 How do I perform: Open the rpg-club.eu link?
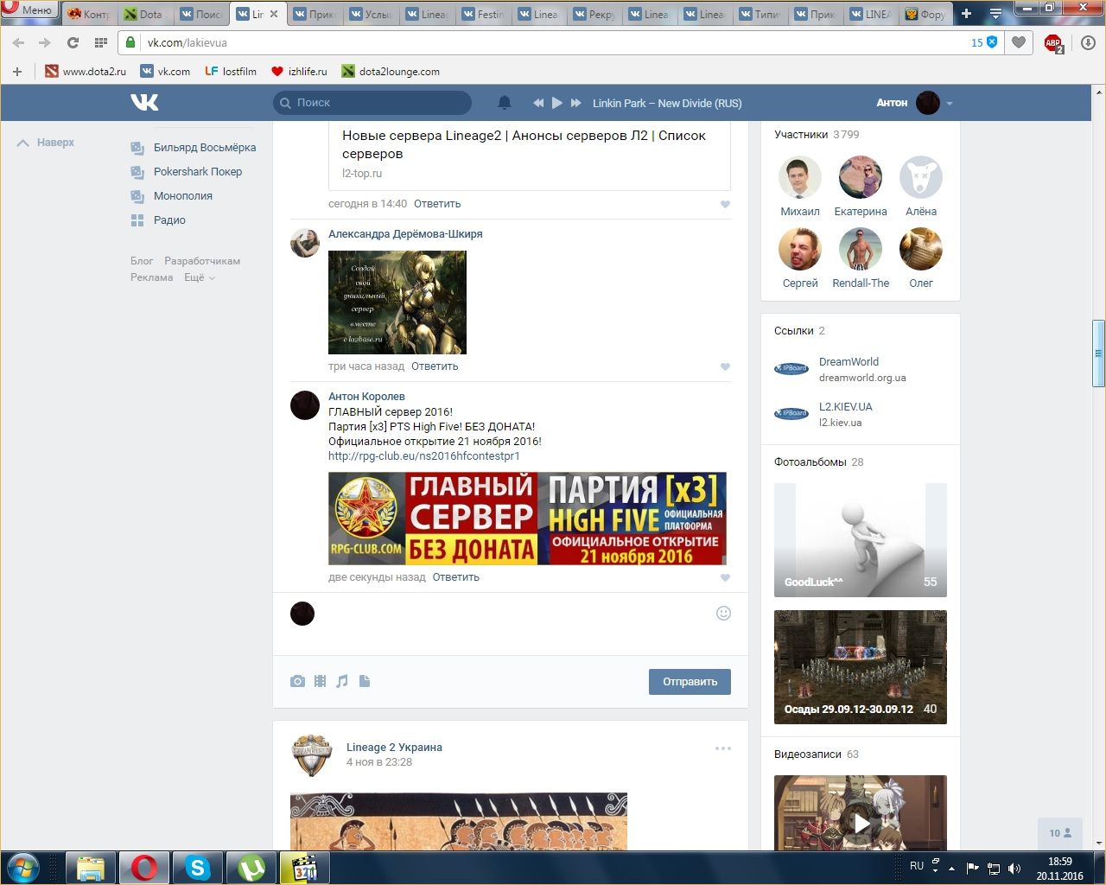point(424,456)
